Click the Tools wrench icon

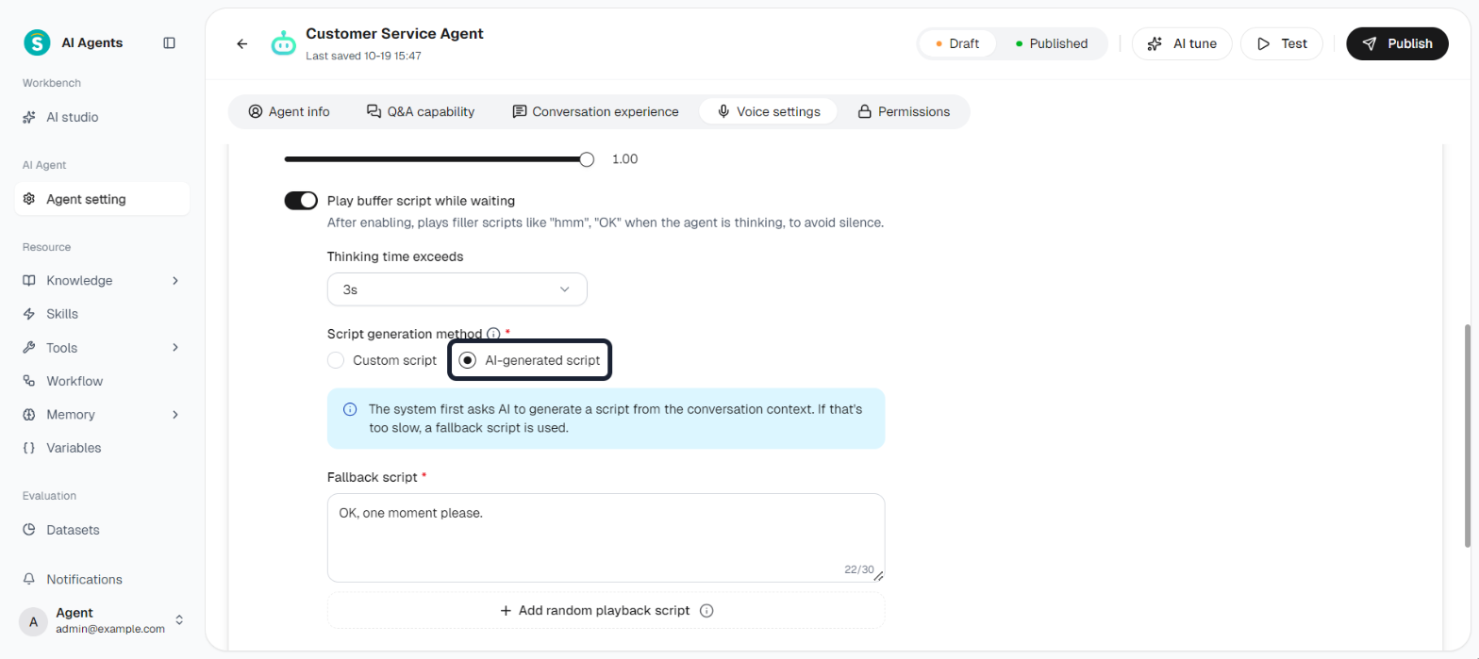coord(29,348)
